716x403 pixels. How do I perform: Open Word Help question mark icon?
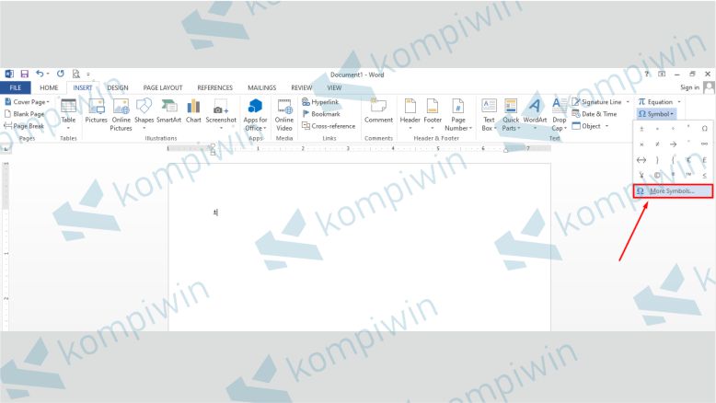647,74
